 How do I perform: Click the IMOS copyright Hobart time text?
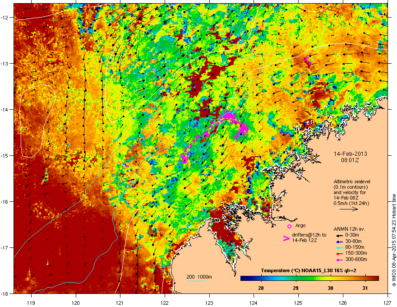tap(394, 240)
